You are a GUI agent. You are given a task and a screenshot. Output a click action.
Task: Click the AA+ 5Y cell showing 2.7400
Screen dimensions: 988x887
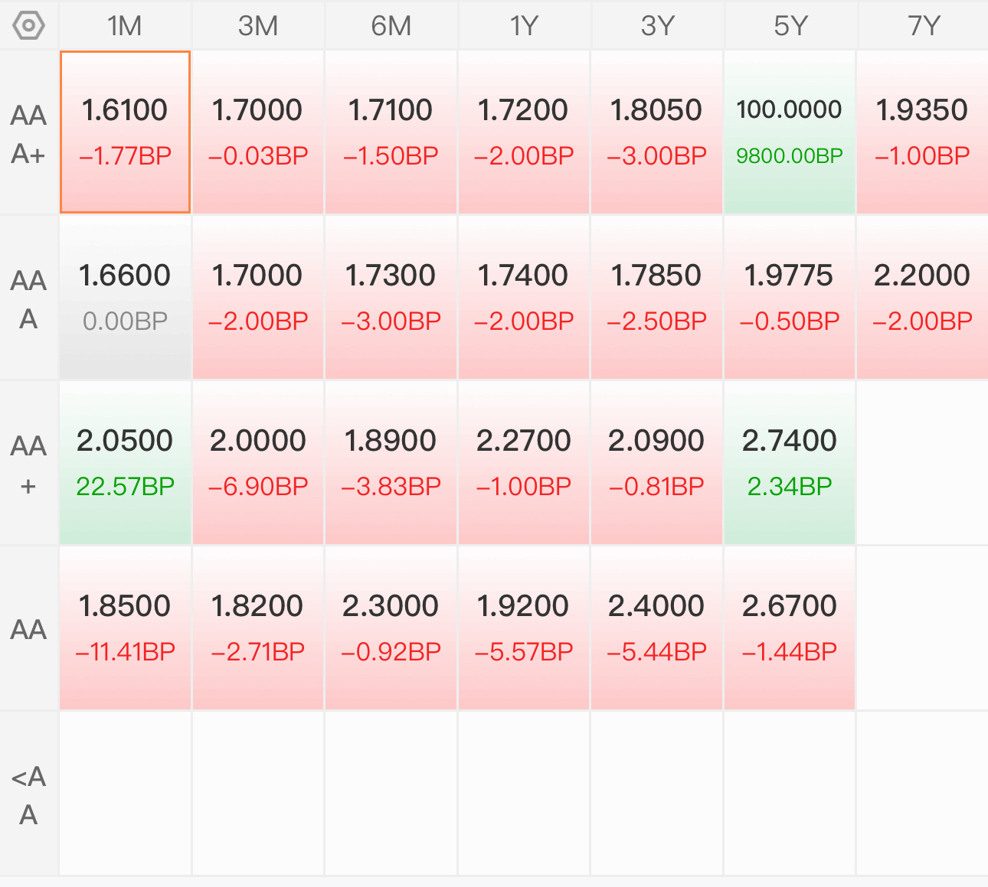click(790, 463)
